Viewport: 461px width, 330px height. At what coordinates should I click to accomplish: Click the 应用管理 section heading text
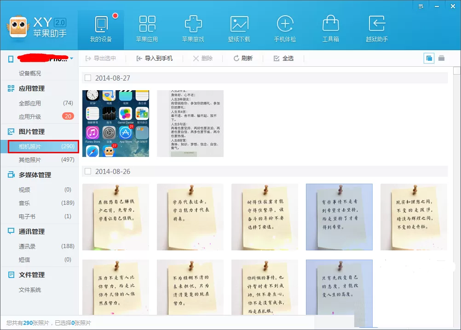[x=32, y=88]
